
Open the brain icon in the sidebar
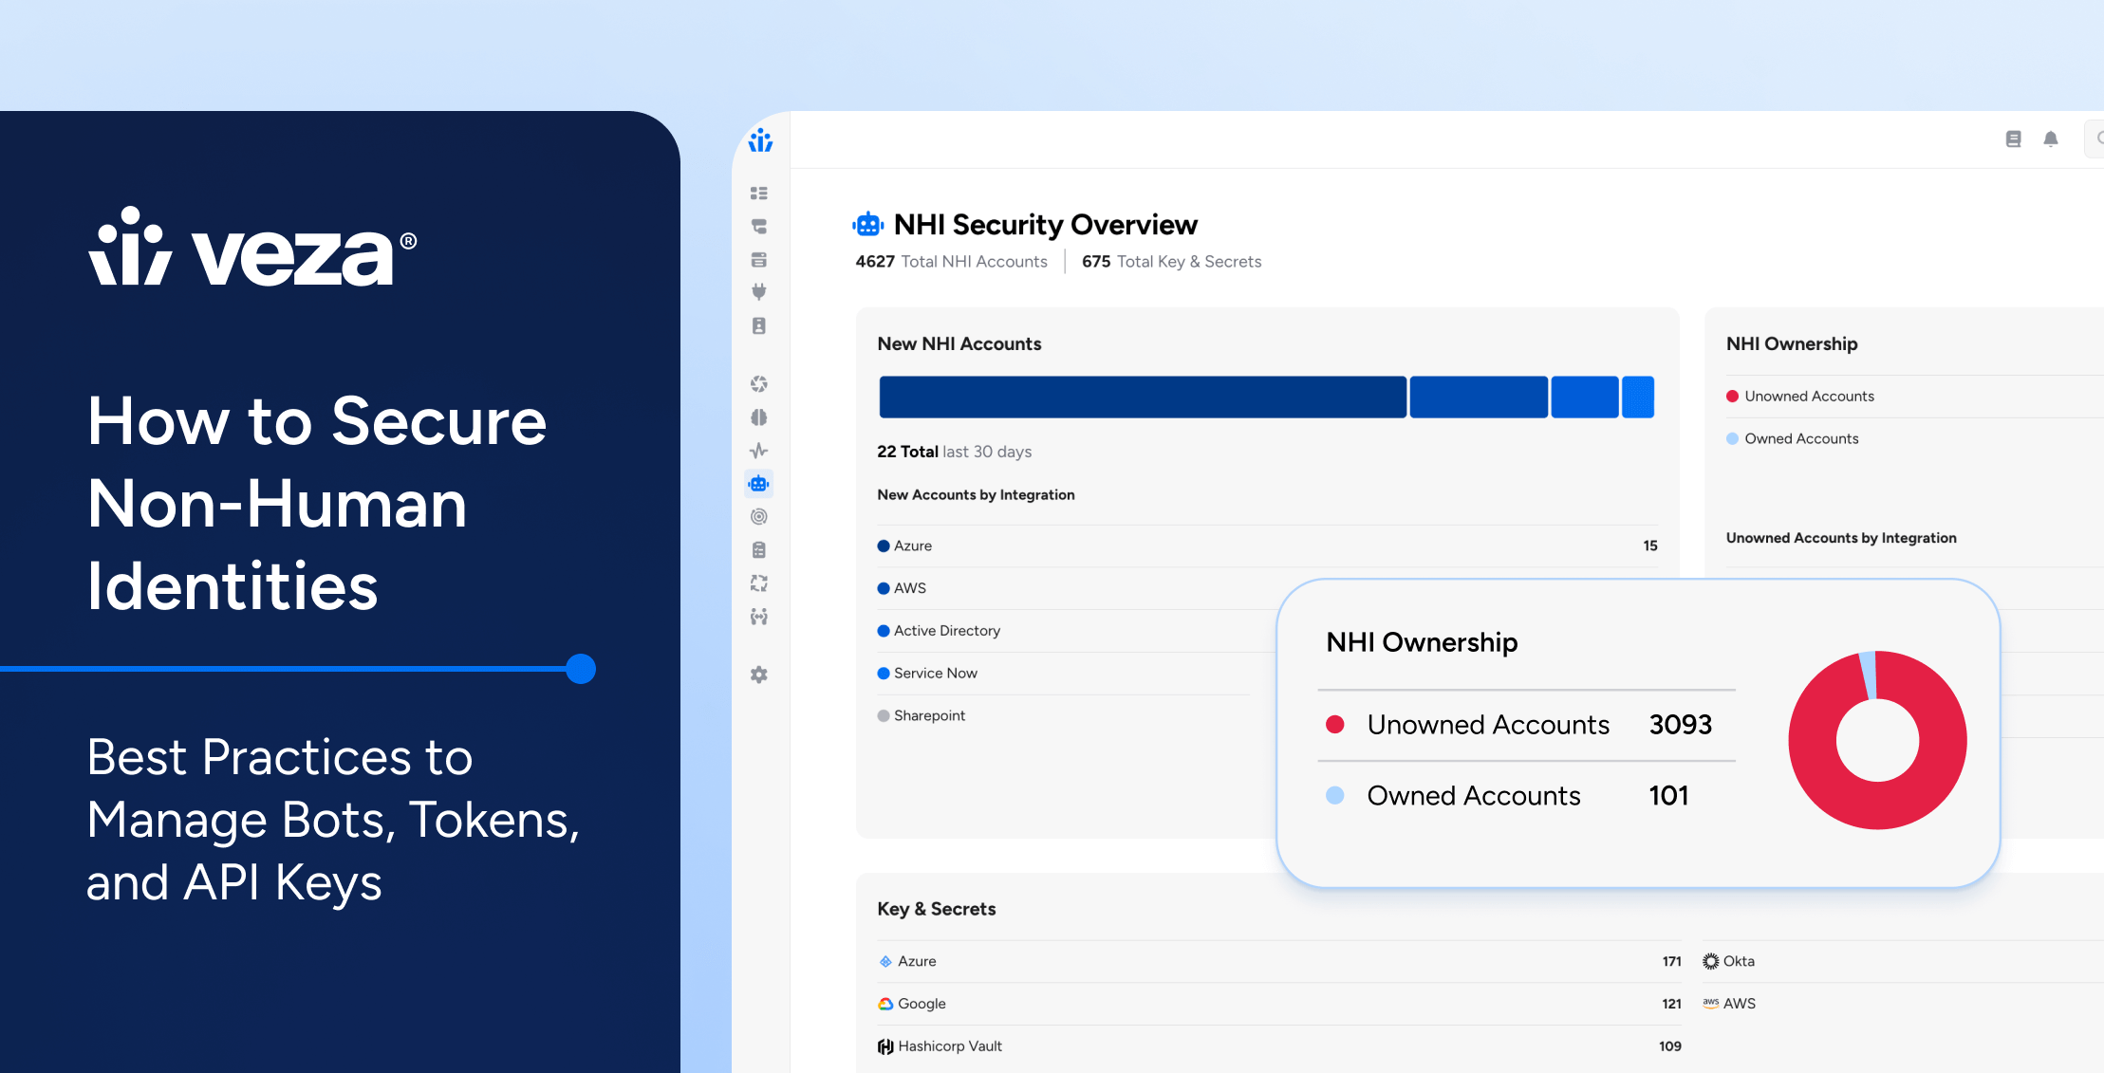pyautogui.click(x=758, y=417)
